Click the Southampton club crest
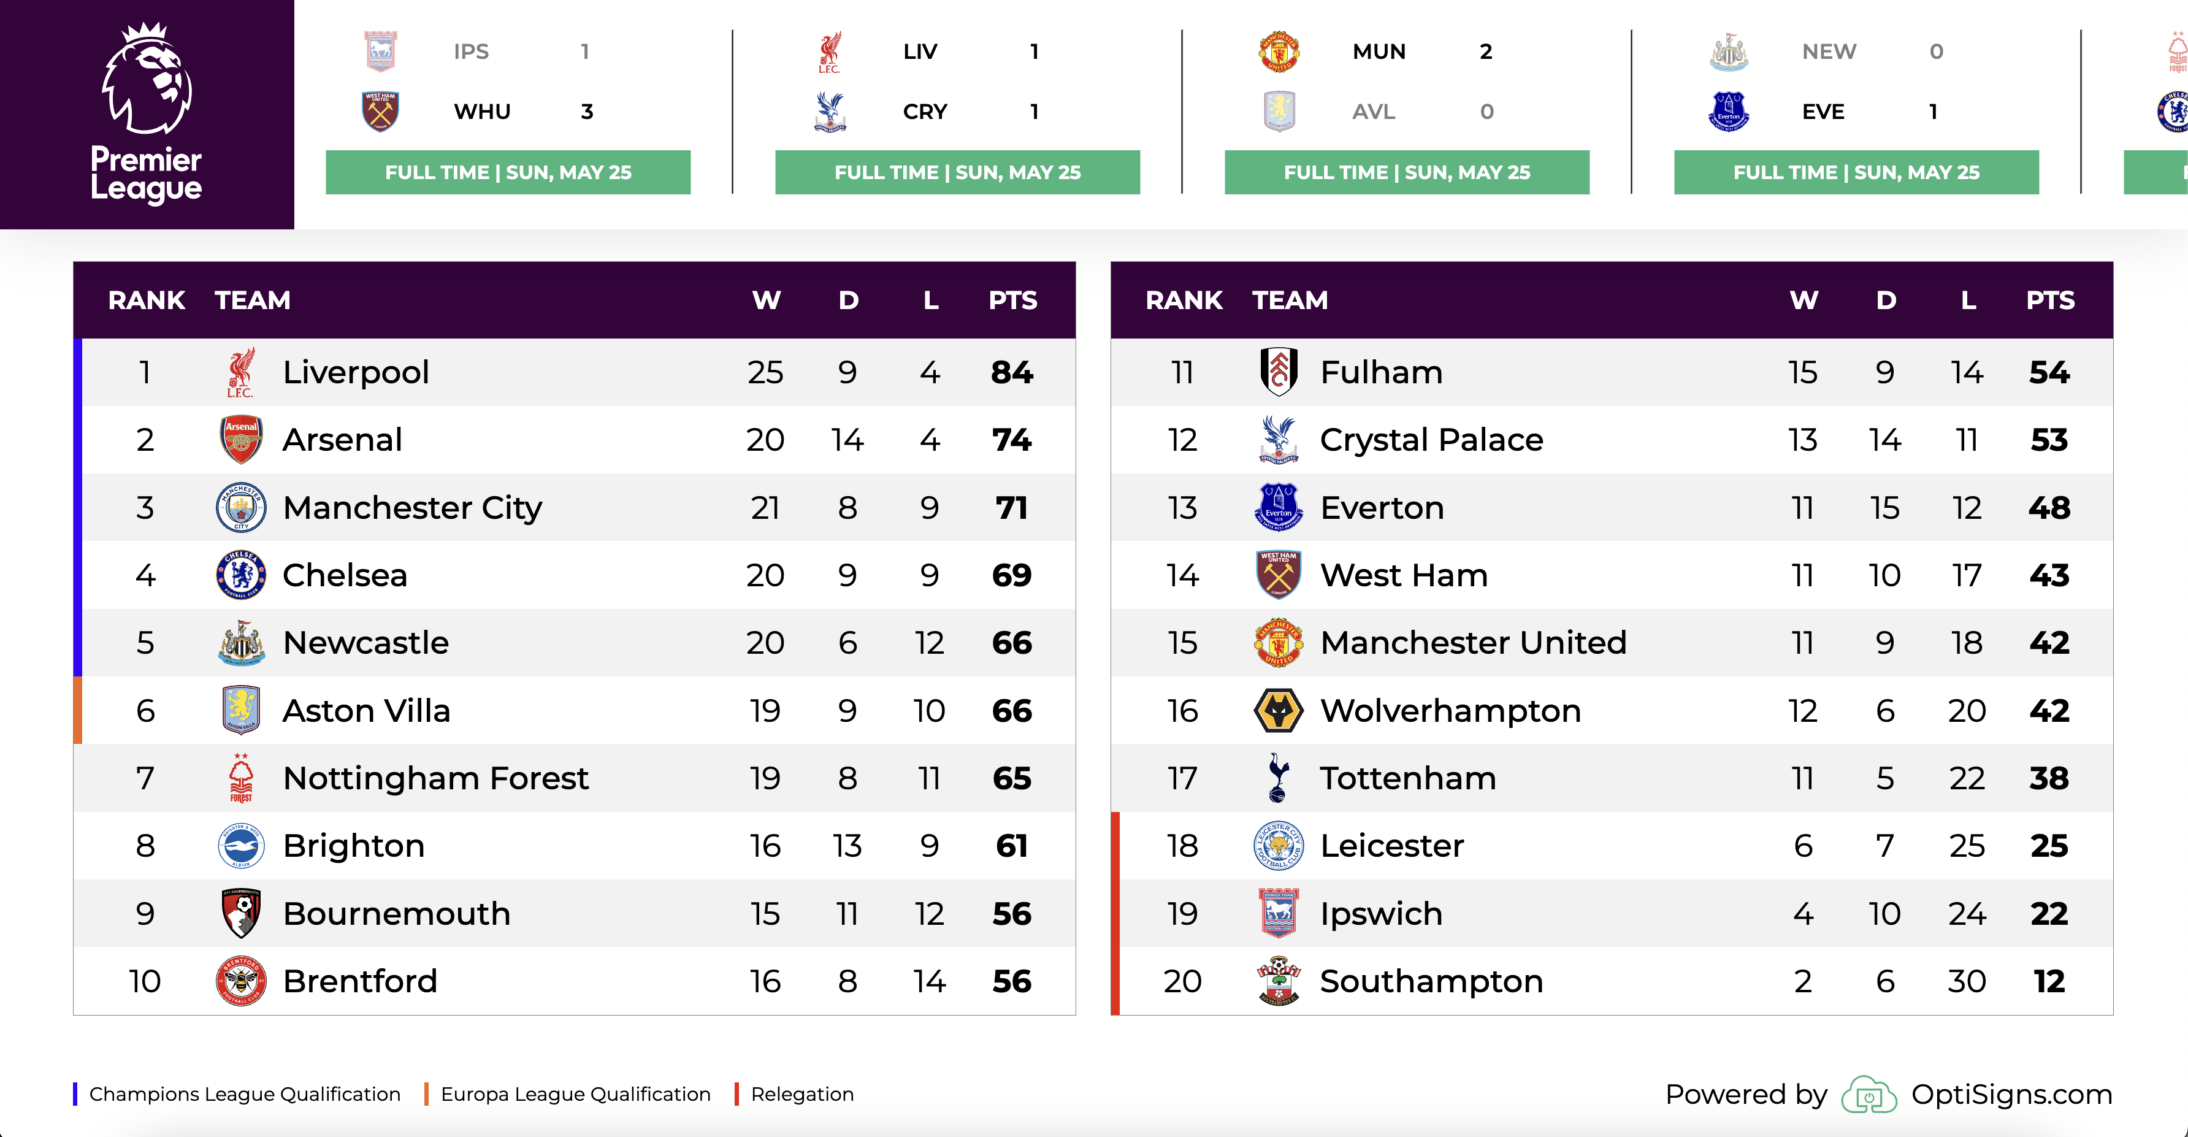Image resolution: width=2188 pixels, height=1137 pixels. click(1279, 981)
